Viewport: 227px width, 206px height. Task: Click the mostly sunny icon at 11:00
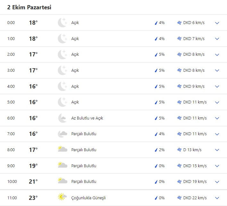pyautogui.click(x=62, y=197)
